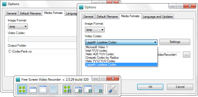Screen dimensions: 198x97
Task: Browse output folder with the ellipsis button
Action: [187, 55]
